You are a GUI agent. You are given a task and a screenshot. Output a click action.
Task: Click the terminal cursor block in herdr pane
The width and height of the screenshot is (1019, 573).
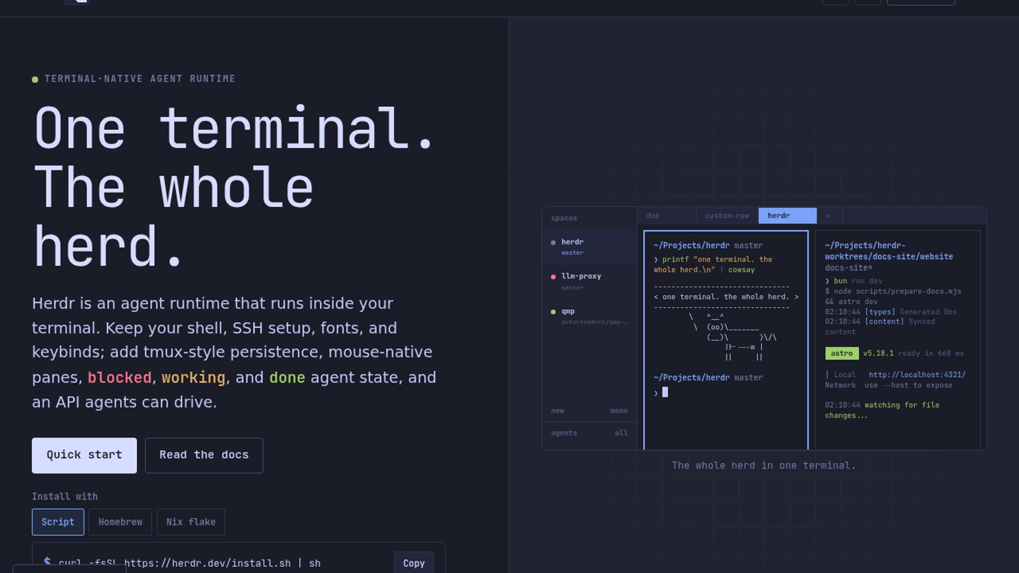point(665,392)
